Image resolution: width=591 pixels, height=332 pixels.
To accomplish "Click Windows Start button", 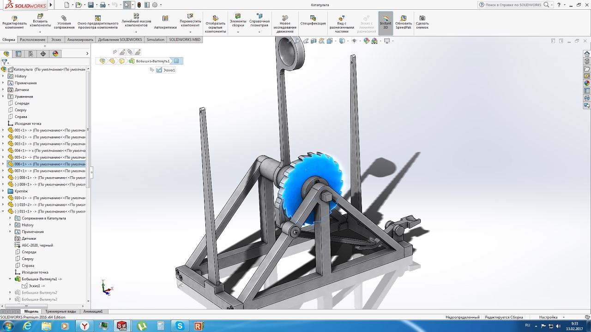I will 8,326.
